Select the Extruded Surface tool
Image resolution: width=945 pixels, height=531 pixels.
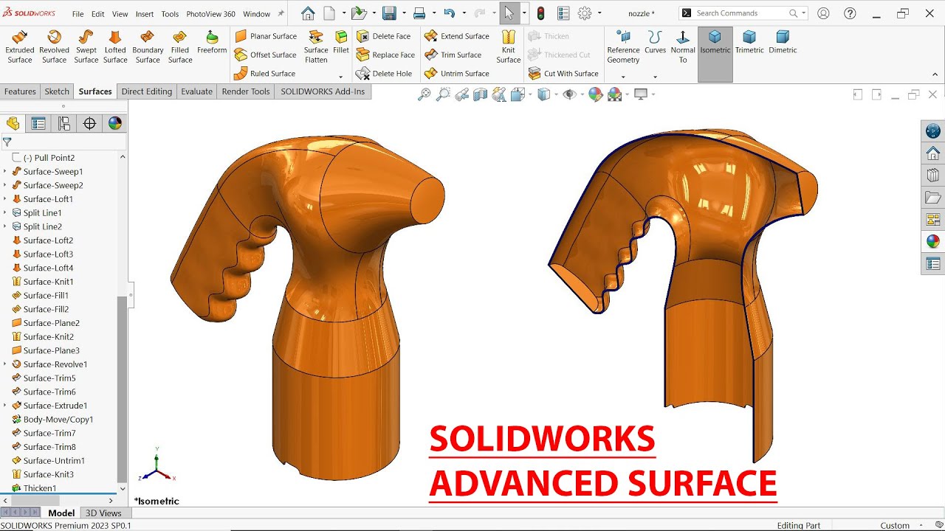coord(20,46)
